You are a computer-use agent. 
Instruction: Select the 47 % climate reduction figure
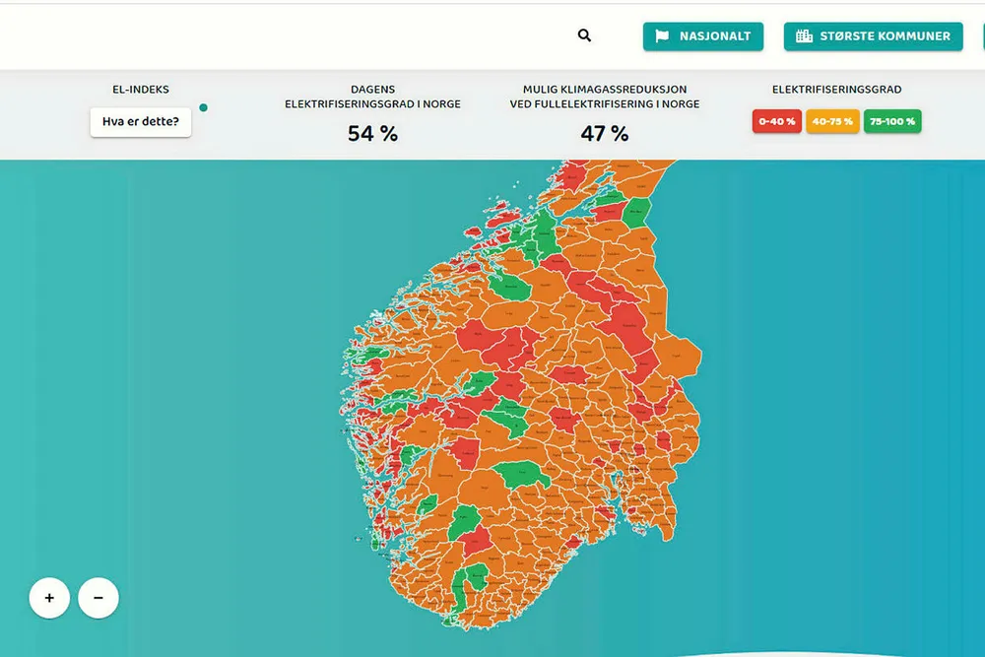click(x=605, y=134)
